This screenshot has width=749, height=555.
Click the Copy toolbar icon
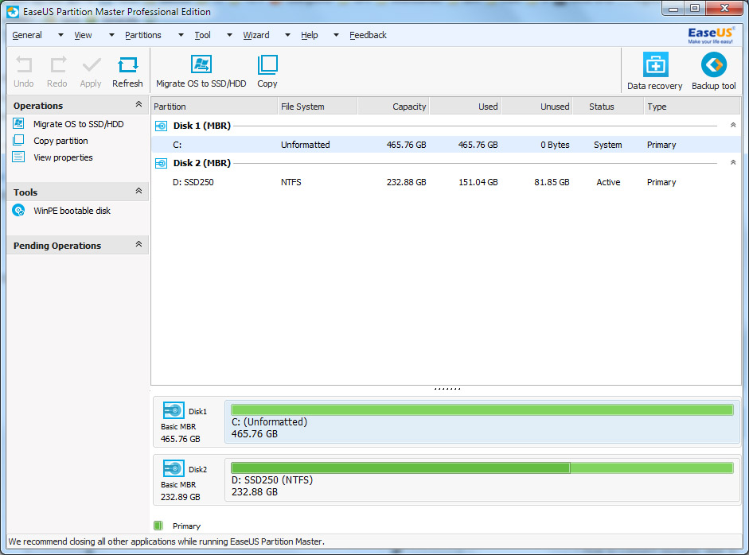coord(267,65)
